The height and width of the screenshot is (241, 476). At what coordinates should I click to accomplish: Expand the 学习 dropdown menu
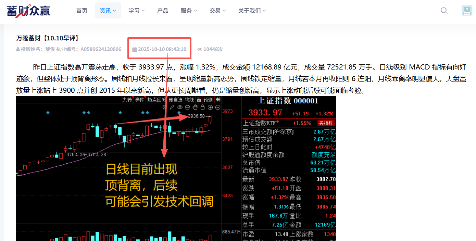click(x=137, y=11)
